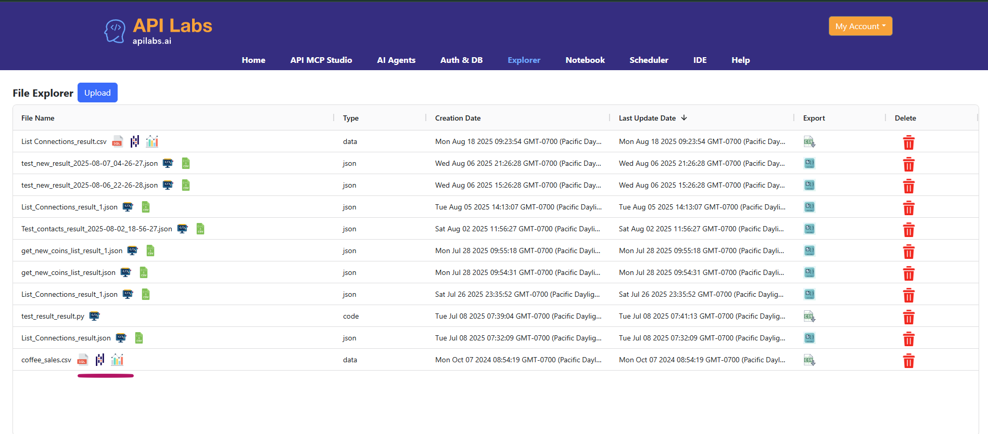
Task: Open API MCP Studio in navigation
Action: coord(321,60)
